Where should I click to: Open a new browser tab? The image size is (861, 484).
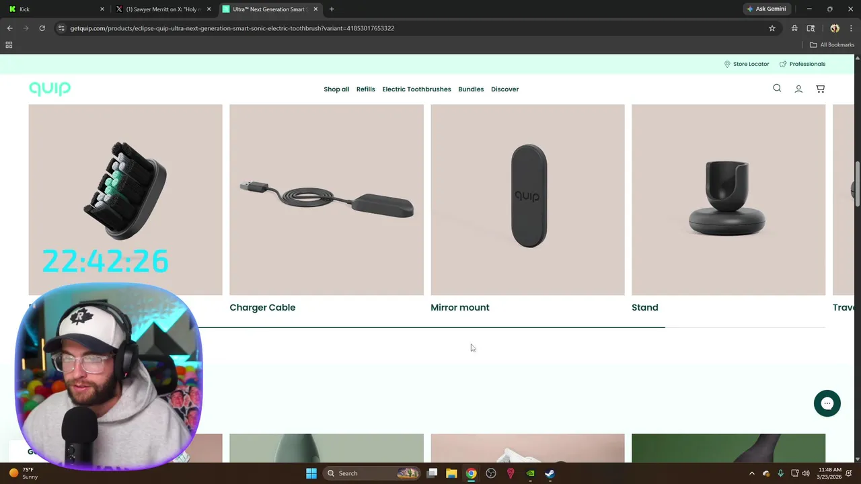pyautogui.click(x=332, y=9)
